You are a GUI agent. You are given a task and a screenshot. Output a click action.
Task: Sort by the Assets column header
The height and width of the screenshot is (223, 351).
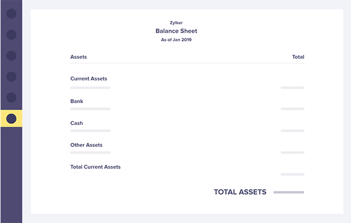(x=79, y=57)
